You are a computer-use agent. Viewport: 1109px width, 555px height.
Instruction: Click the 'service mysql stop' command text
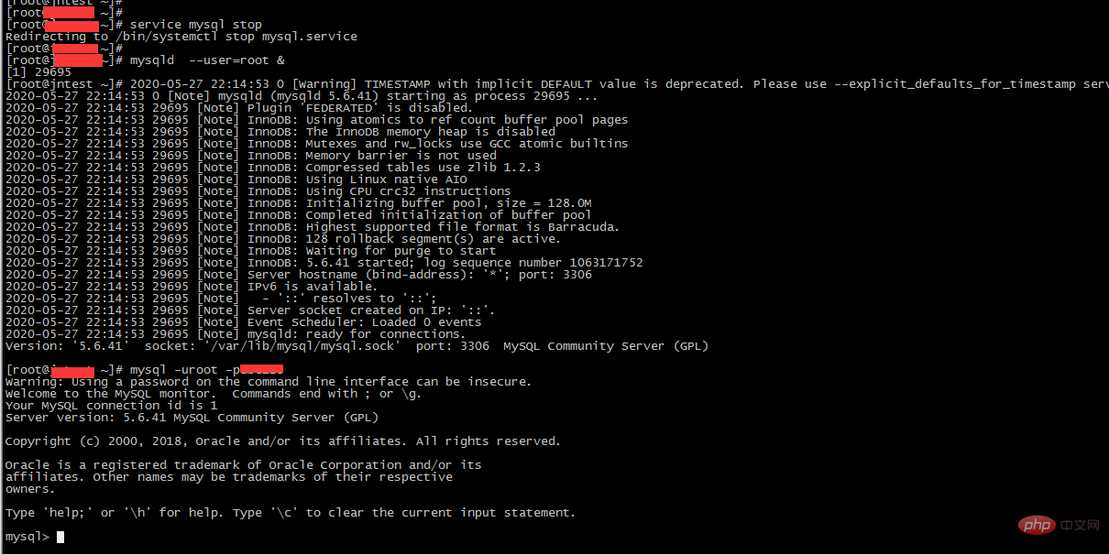pyautogui.click(x=196, y=25)
